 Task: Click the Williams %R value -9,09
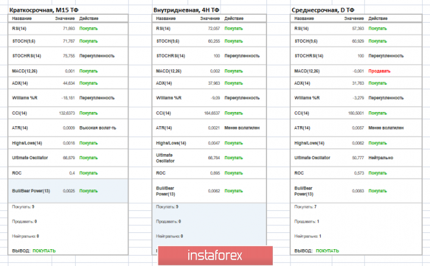[x=215, y=98]
